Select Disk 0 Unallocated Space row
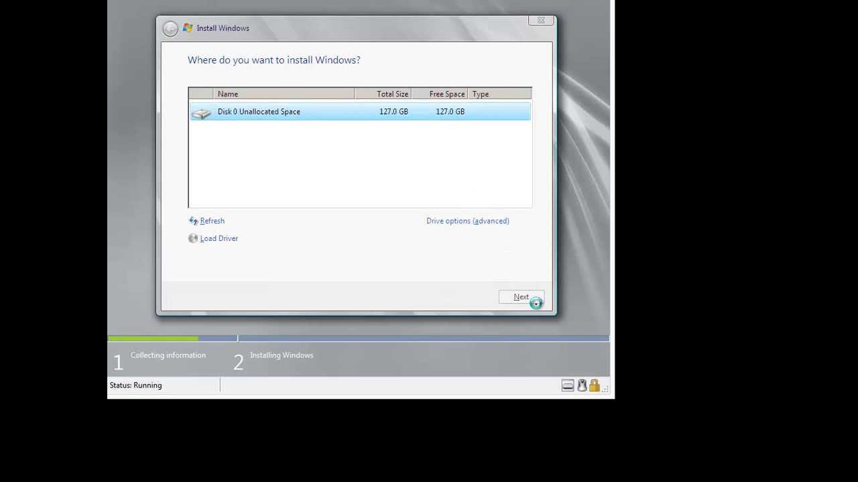The height and width of the screenshot is (482, 858). [360, 112]
